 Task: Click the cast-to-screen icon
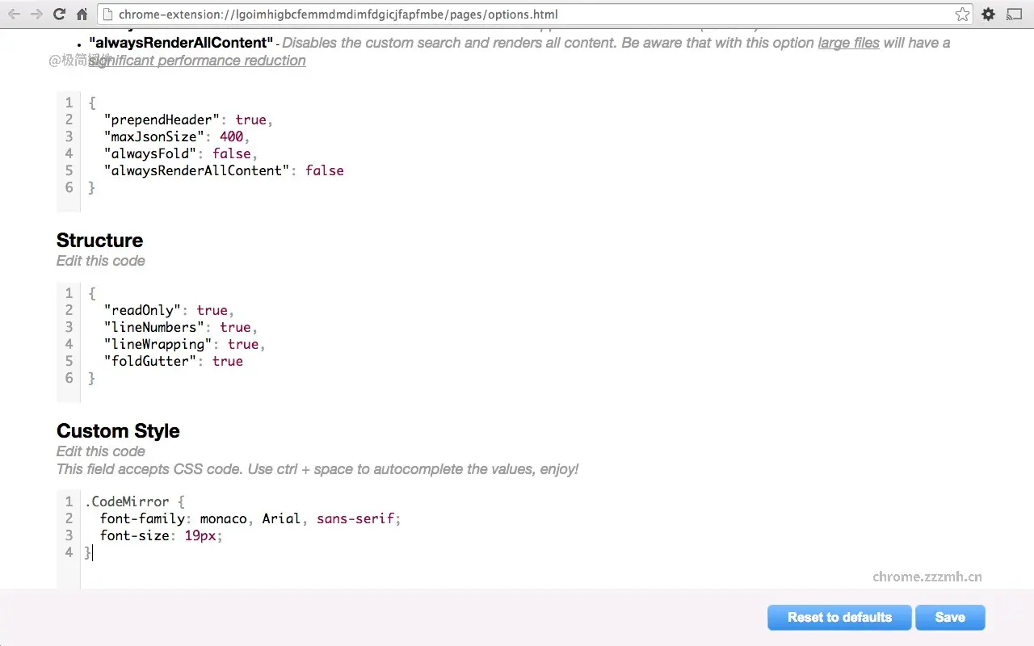[x=1014, y=14]
